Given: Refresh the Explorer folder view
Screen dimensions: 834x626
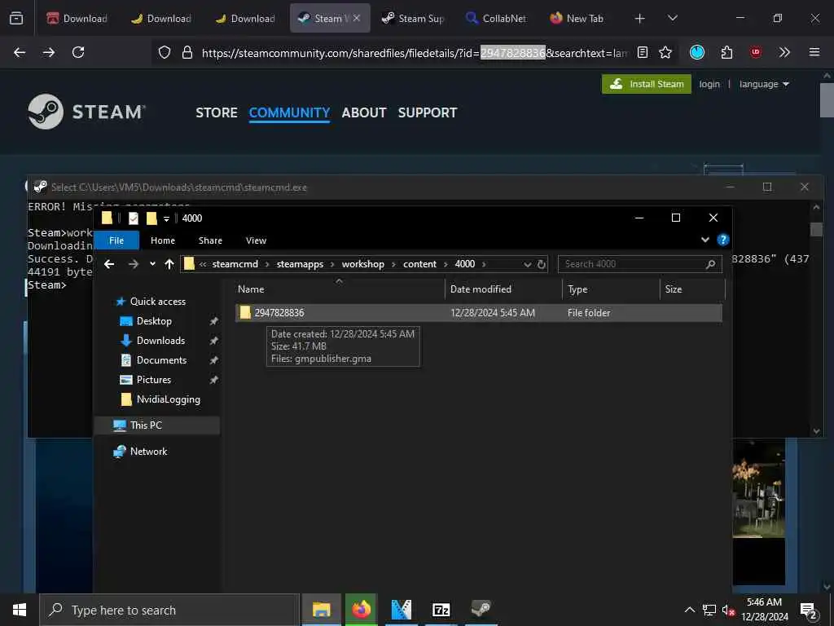Looking at the screenshot, I should coord(542,265).
